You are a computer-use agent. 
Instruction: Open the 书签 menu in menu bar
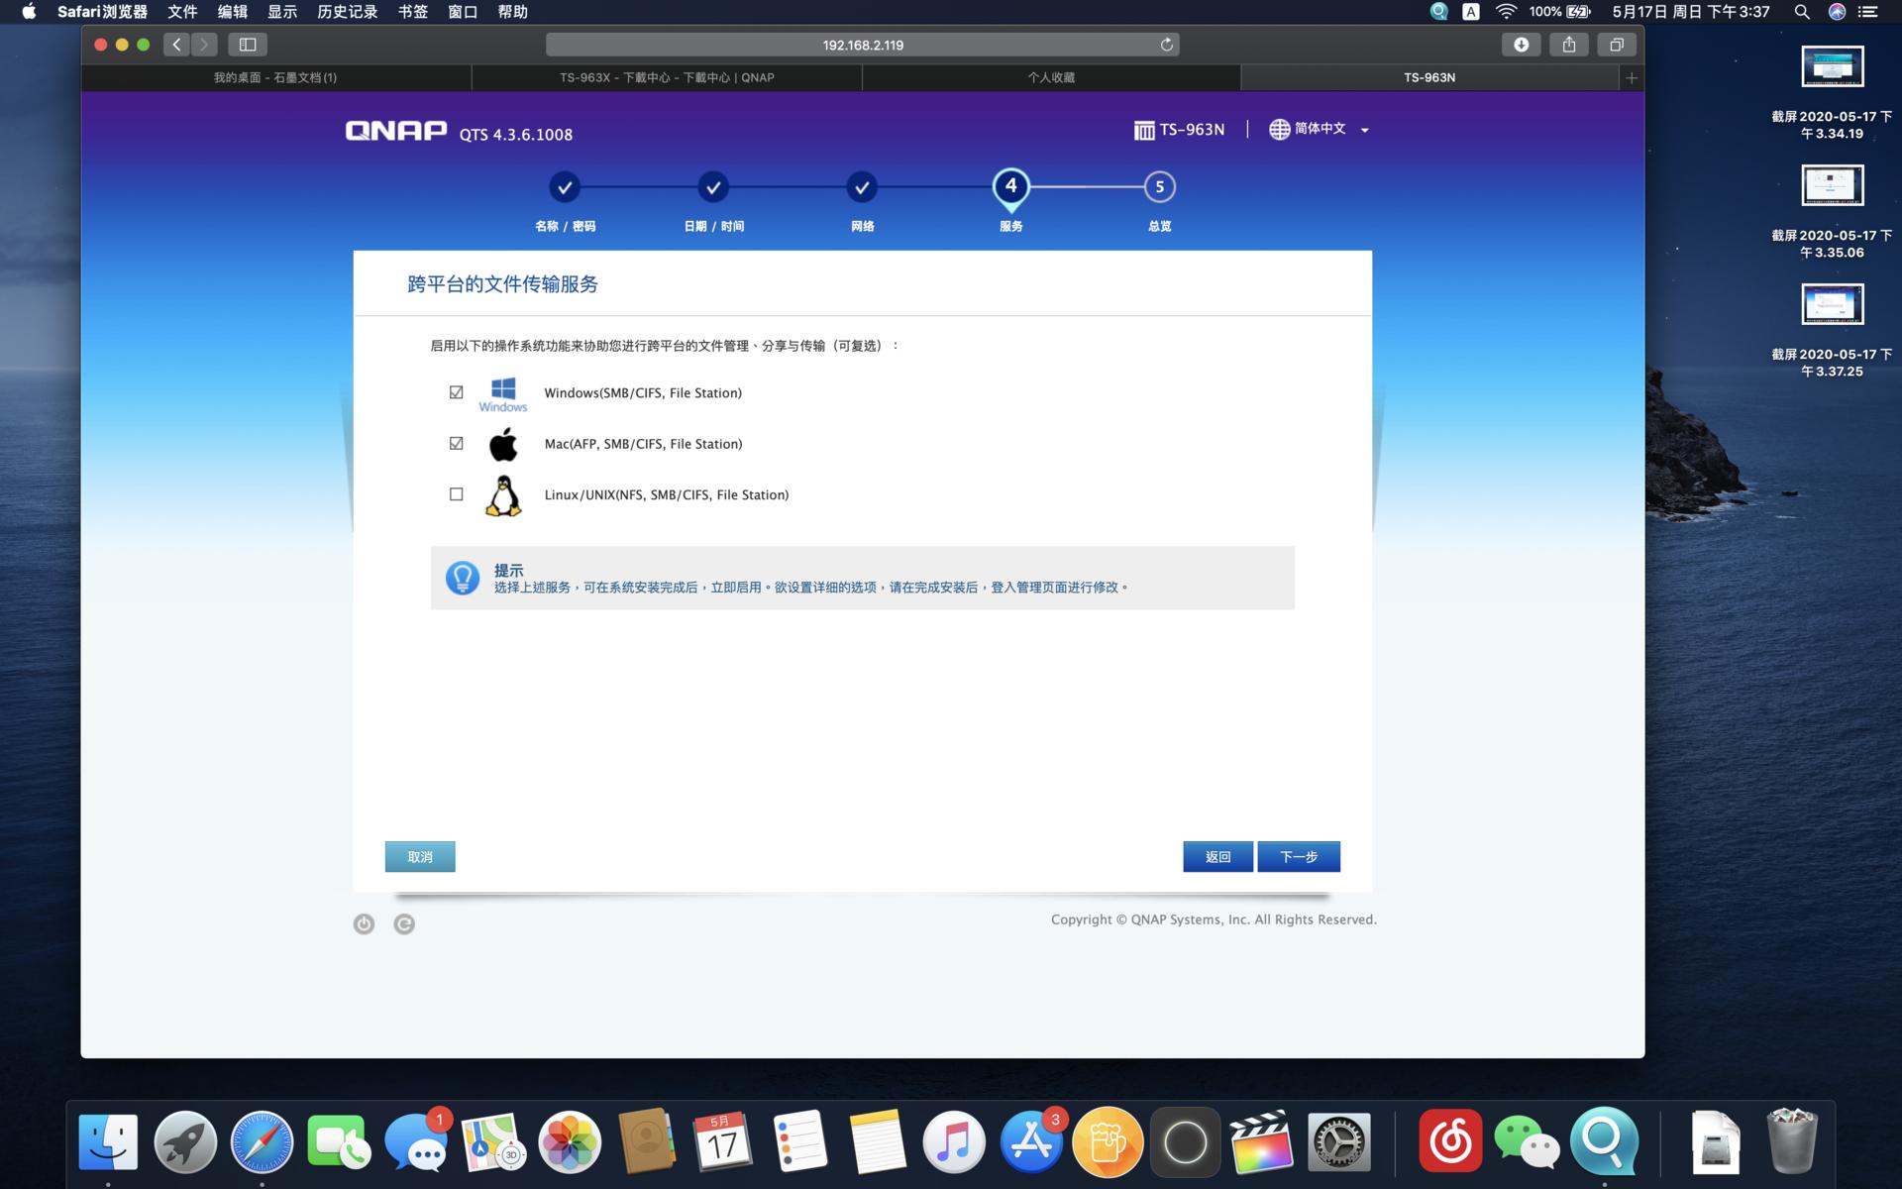tap(412, 12)
